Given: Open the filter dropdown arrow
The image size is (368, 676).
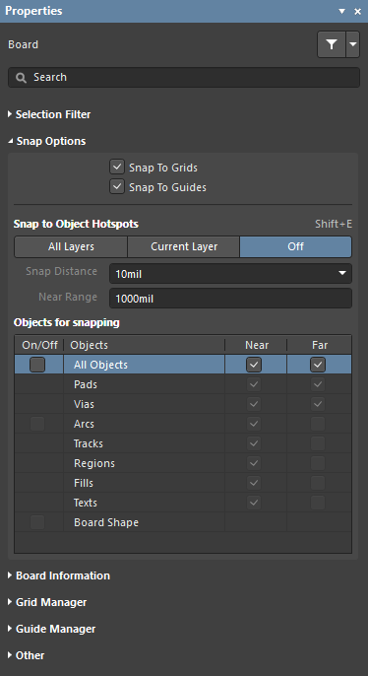Looking at the screenshot, I should pos(353,44).
